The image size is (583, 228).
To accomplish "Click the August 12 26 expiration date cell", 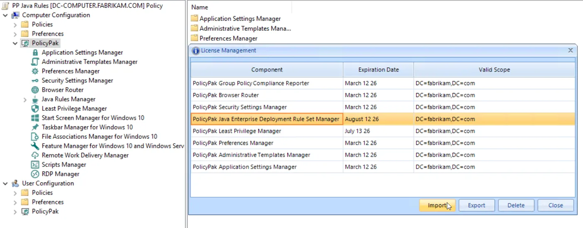I will click(378, 119).
